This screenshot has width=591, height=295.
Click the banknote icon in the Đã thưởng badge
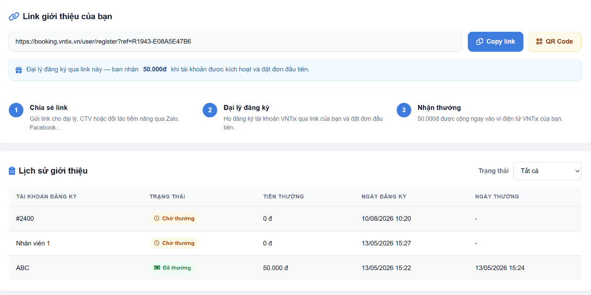157,268
